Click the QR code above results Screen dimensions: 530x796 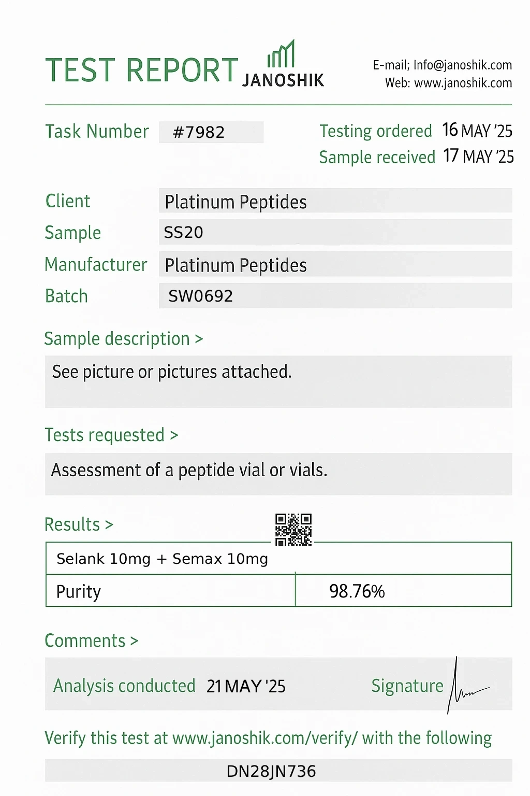(x=293, y=530)
